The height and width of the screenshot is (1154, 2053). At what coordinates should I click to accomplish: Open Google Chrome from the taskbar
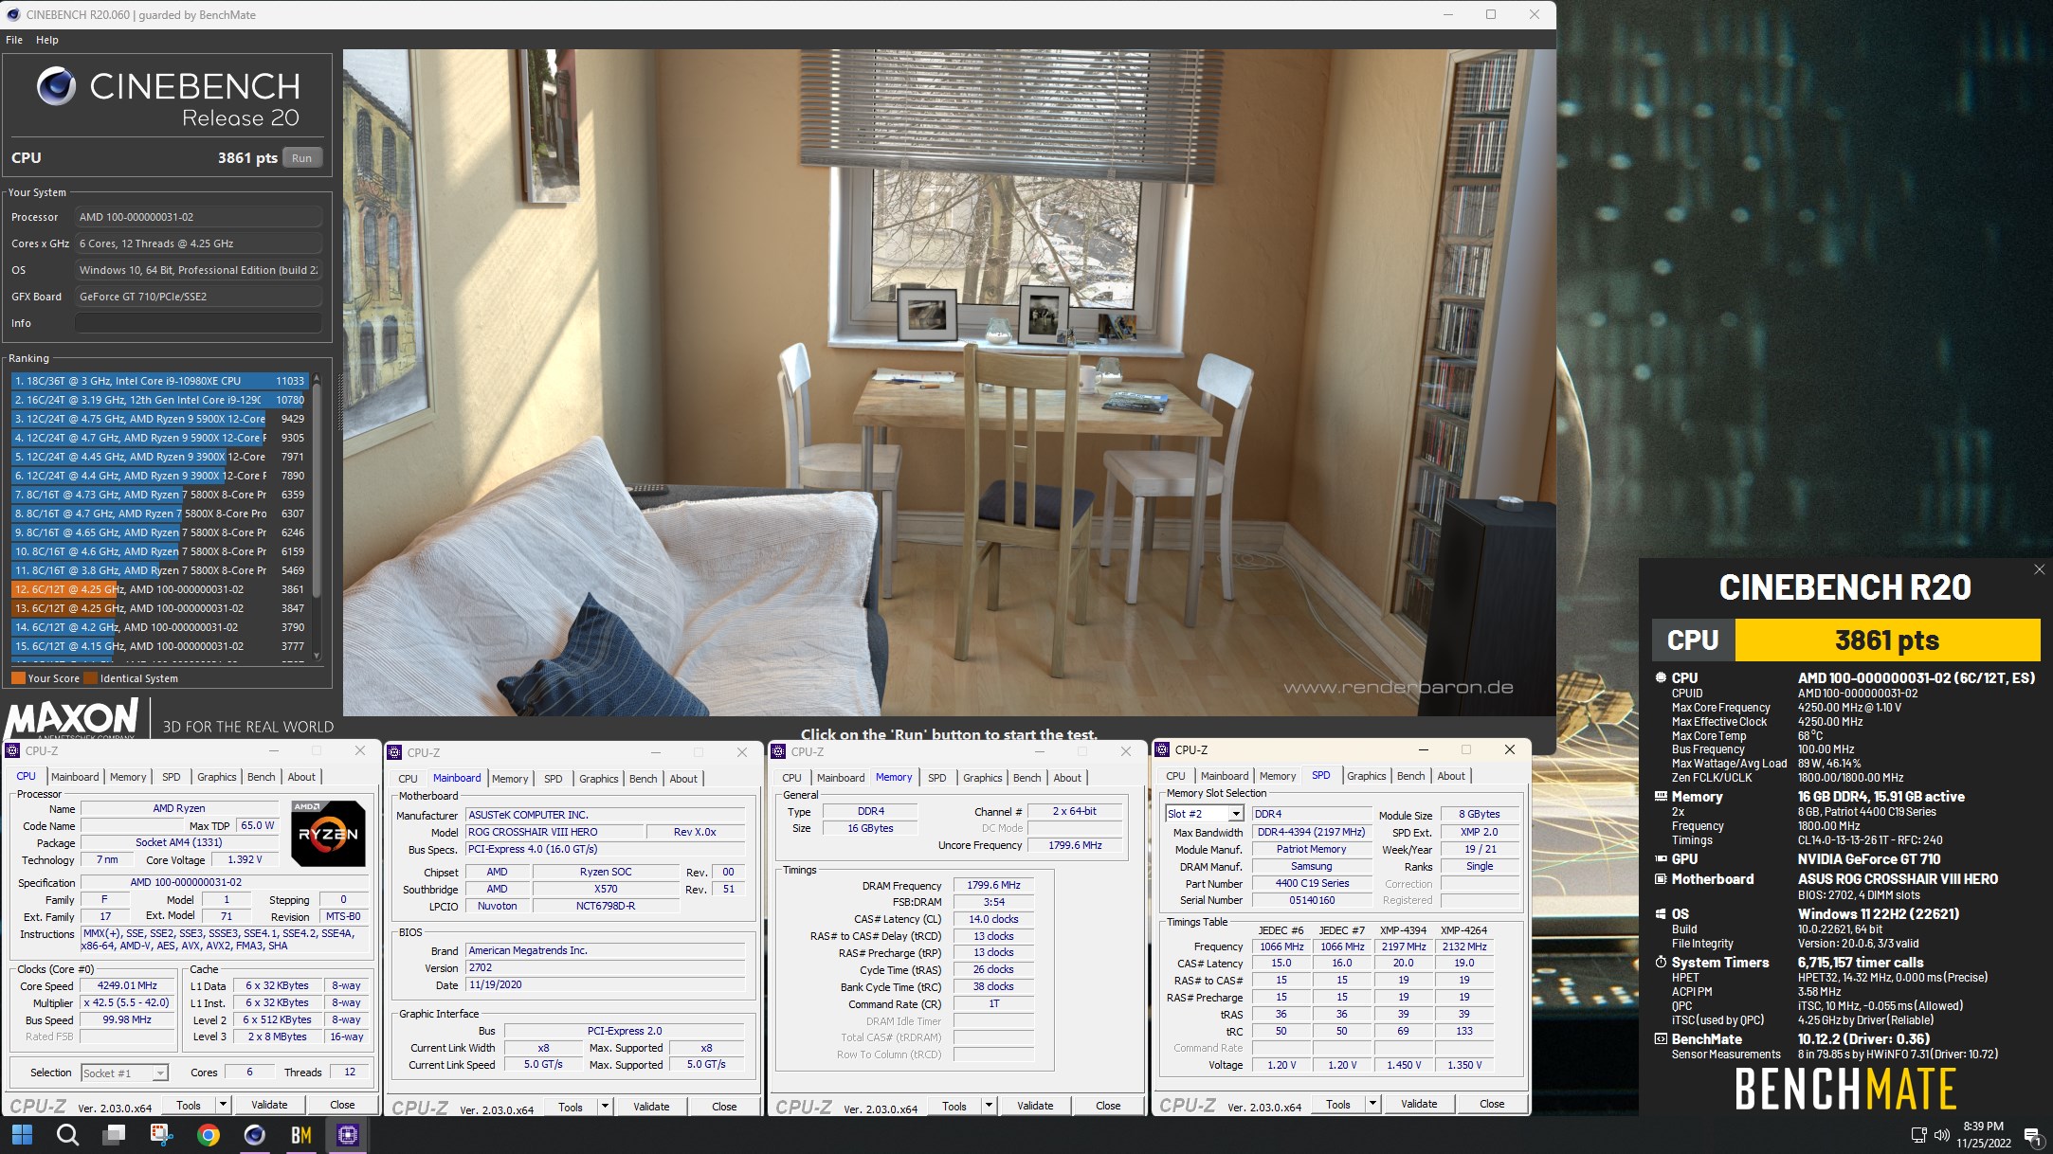coord(208,1134)
